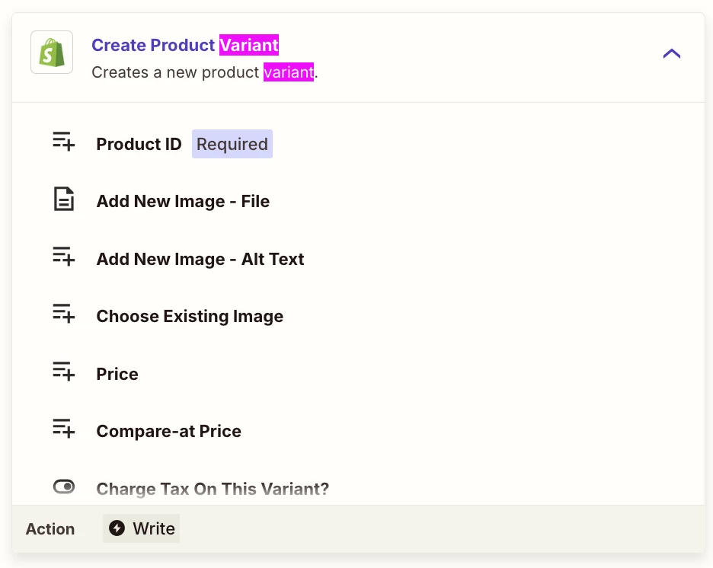Screen dimensions: 713x568
Task: Select the Add New Image - Alt Text entry
Action: (x=200, y=259)
